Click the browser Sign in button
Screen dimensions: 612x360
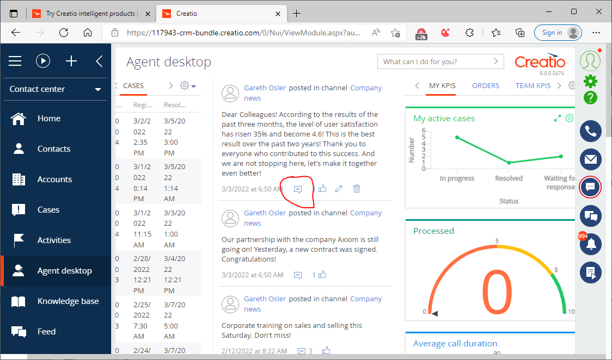558,33
